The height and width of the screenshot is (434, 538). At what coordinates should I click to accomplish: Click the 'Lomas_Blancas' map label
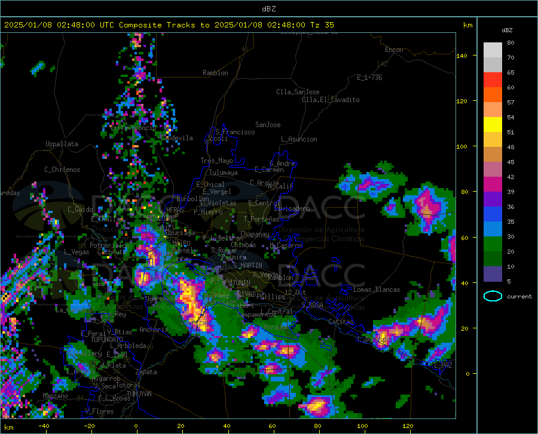point(377,290)
